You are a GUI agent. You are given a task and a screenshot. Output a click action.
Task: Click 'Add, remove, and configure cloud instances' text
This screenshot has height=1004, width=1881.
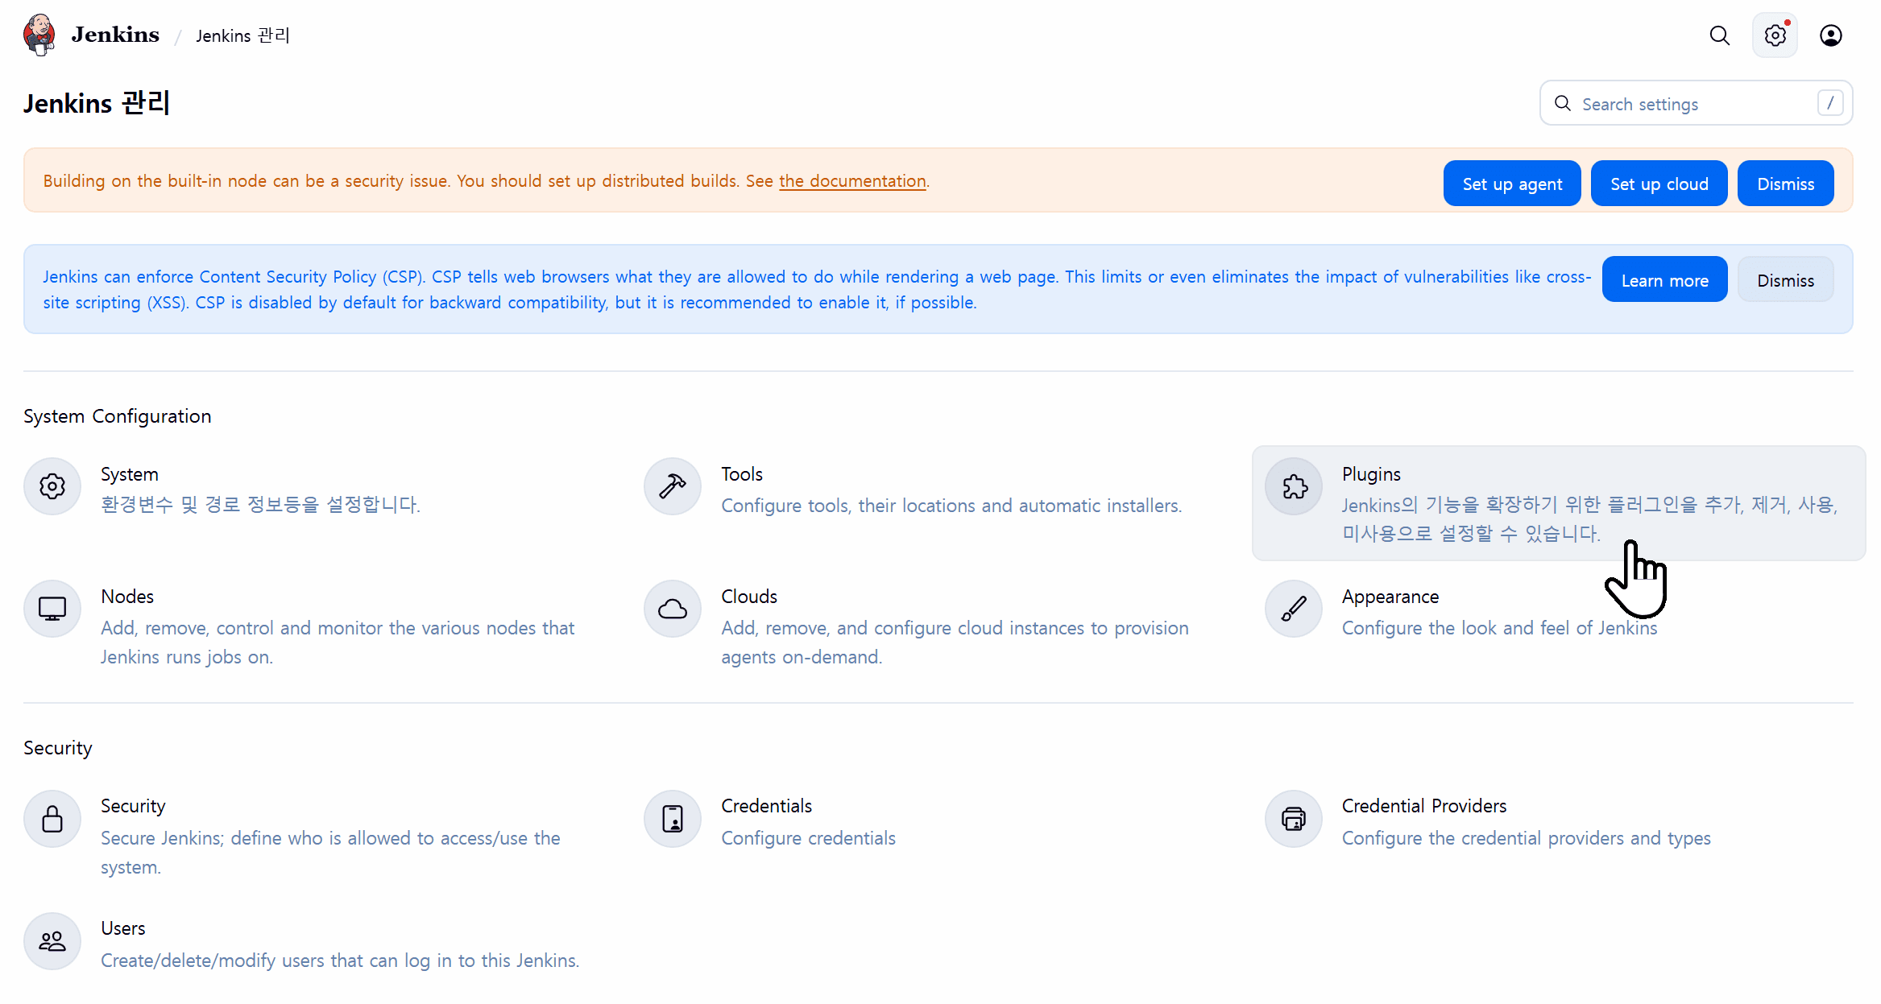[955, 642]
